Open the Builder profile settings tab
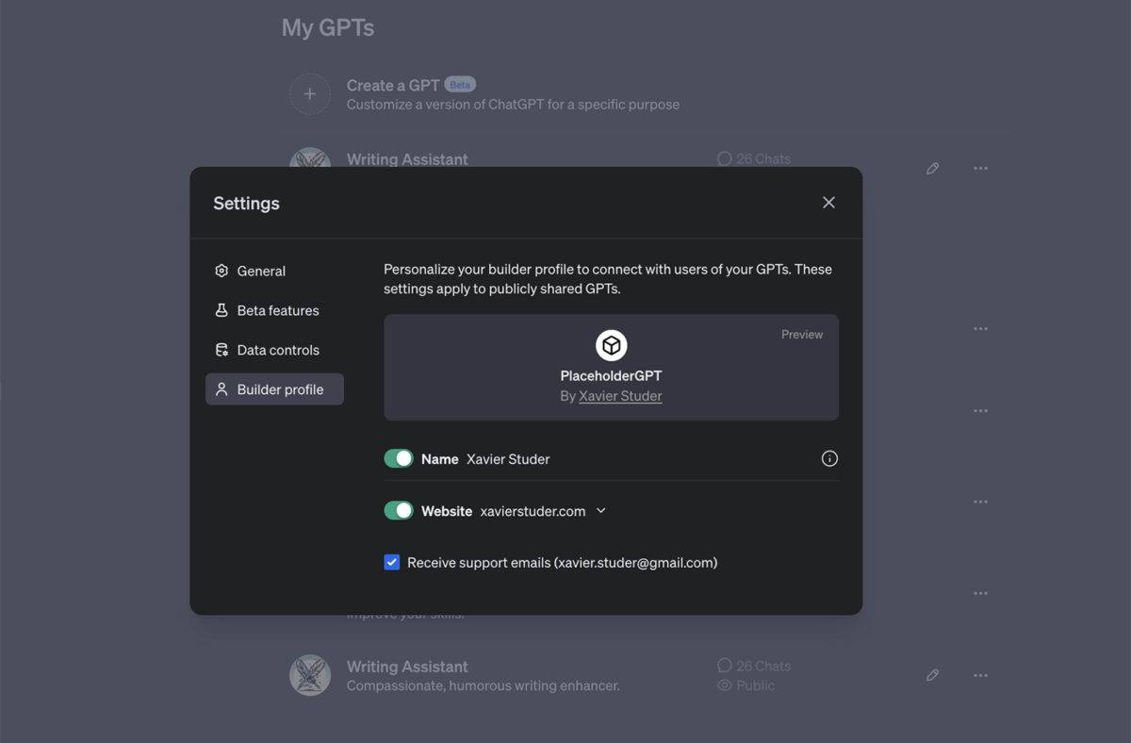The height and width of the screenshot is (743, 1131). (274, 389)
